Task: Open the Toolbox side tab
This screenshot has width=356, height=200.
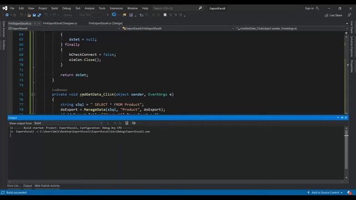Action: [4, 44]
